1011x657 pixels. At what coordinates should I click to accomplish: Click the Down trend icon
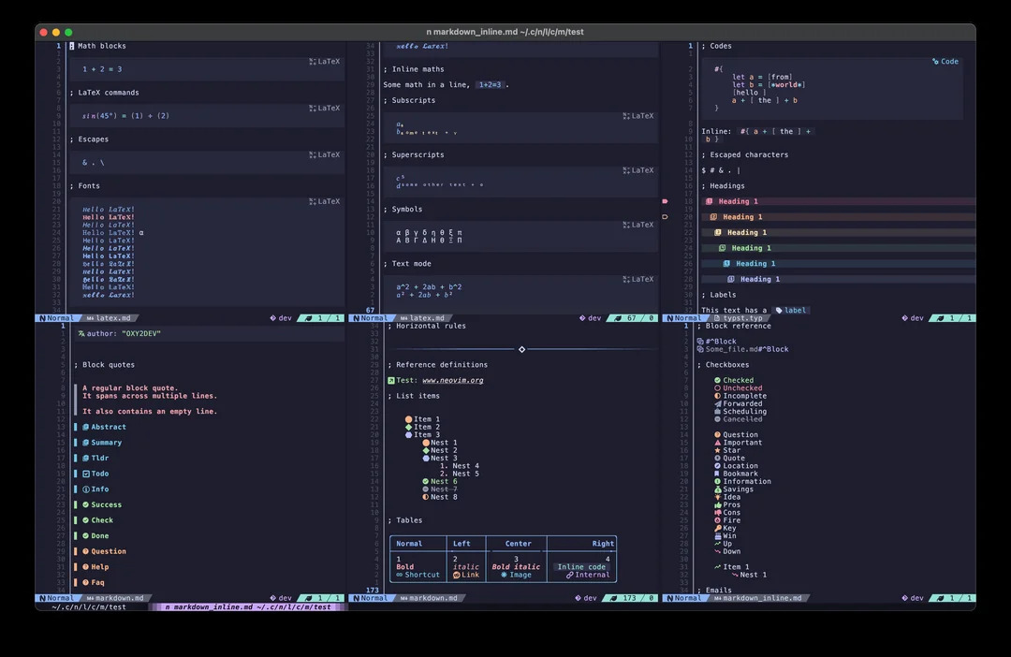(717, 551)
